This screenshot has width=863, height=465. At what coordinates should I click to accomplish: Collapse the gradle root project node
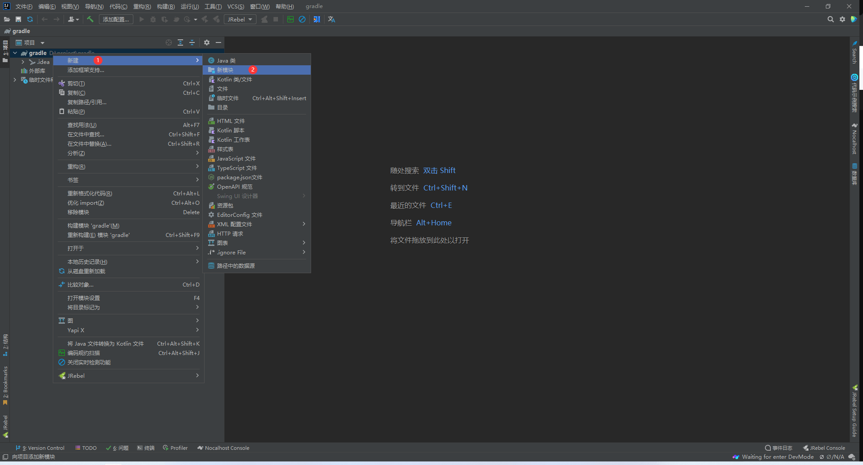pyautogui.click(x=15, y=53)
